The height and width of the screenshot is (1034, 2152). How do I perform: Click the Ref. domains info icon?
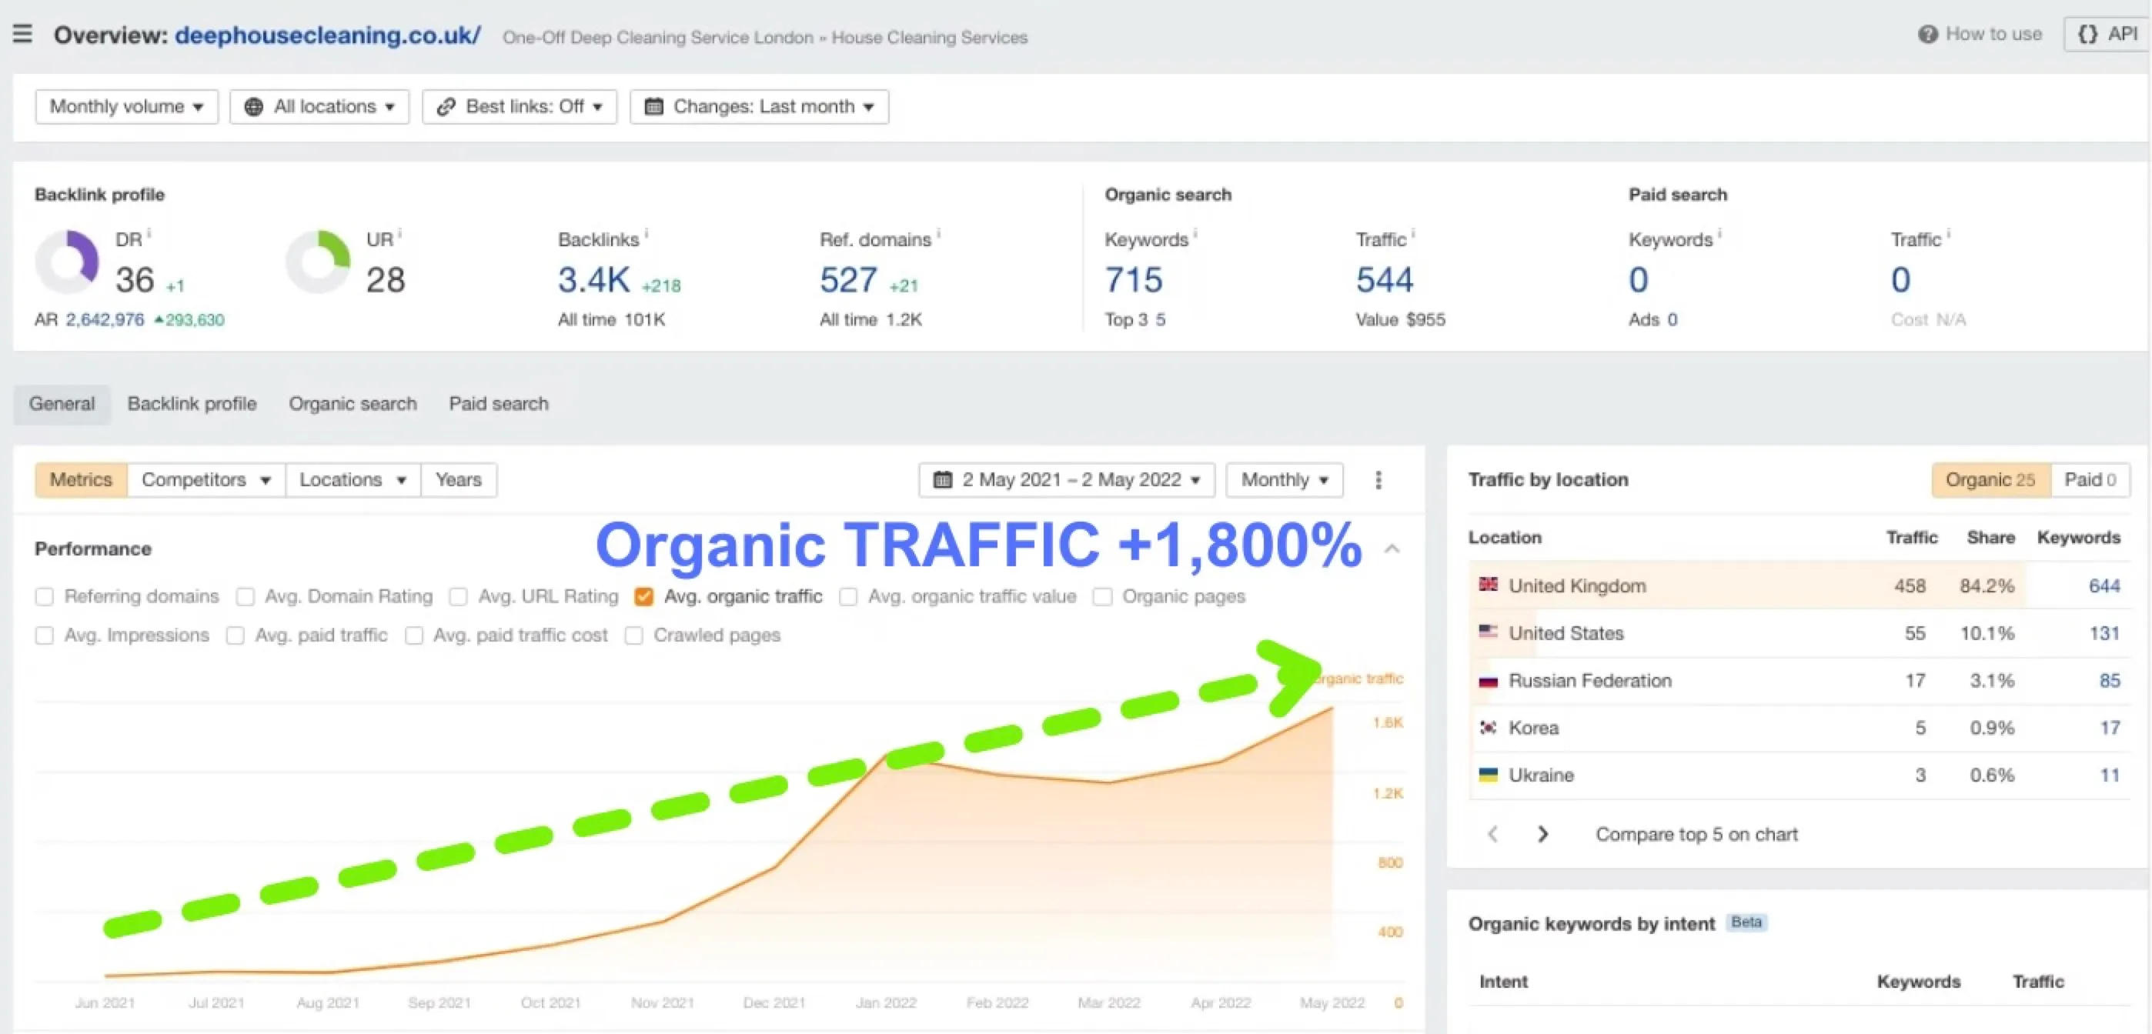938,234
